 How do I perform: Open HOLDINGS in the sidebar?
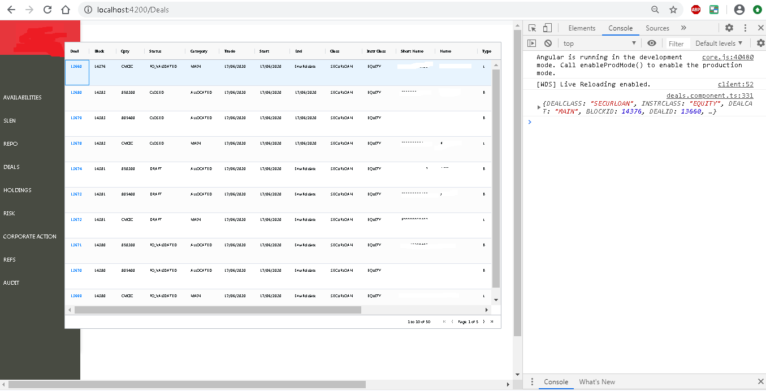click(18, 190)
